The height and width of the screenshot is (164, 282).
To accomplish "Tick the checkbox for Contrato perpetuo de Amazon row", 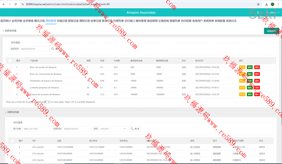I will [x=10, y=88].
